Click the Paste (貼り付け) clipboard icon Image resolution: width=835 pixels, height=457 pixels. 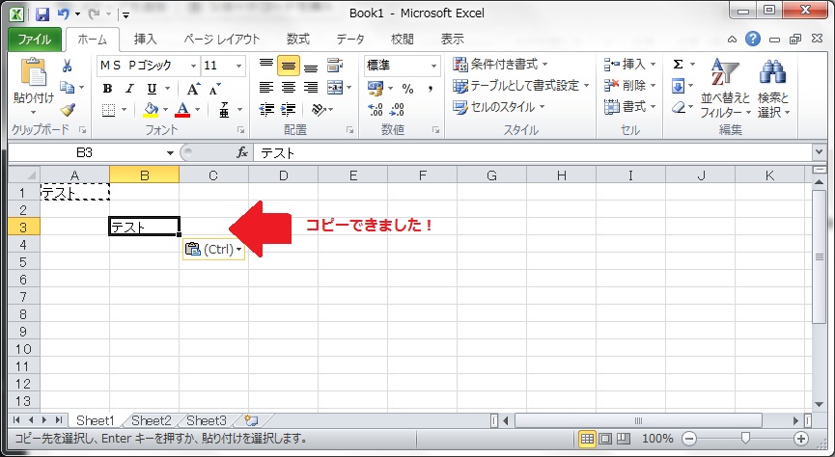click(x=34, y=73)
